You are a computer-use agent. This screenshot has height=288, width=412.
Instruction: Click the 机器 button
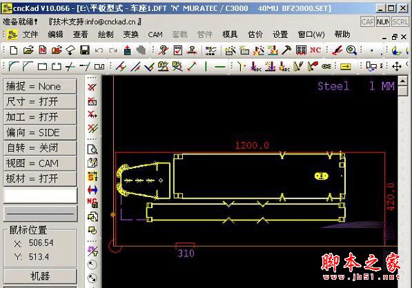click(x=40, y=276)
